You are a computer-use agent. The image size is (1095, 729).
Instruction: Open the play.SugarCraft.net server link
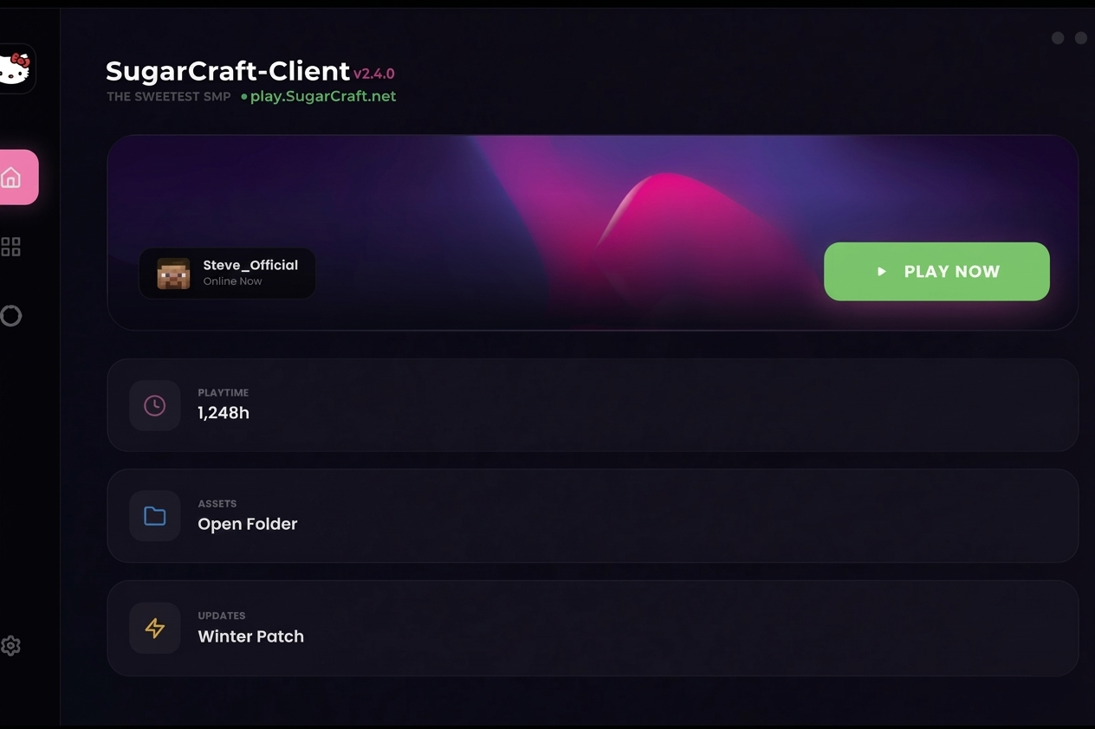click(x=322, y=96)
